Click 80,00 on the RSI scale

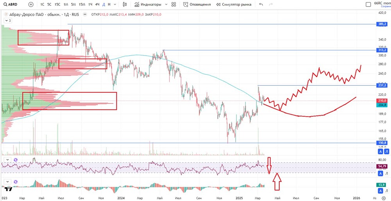383,160
